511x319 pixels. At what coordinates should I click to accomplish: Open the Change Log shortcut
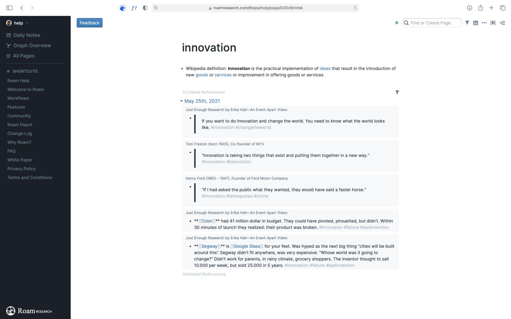[x=19, y=133]
